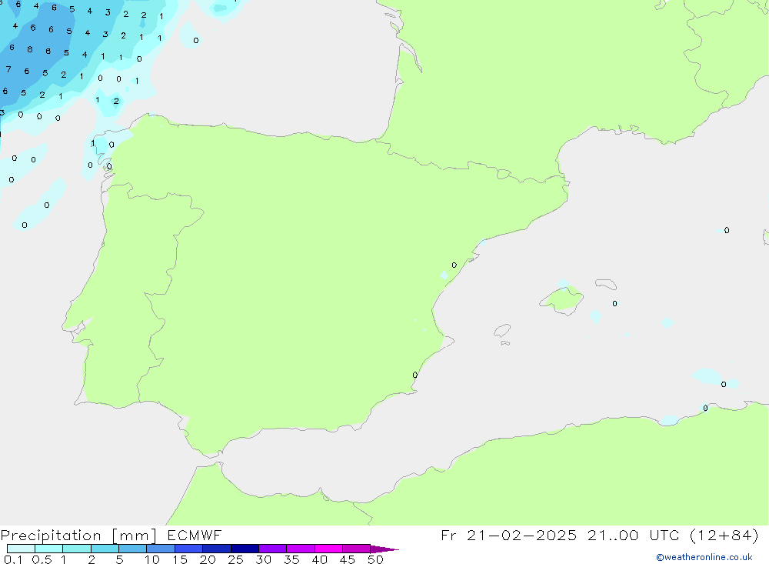
Task: Click the '0.1' legend scale label
Action: (13, 559)
